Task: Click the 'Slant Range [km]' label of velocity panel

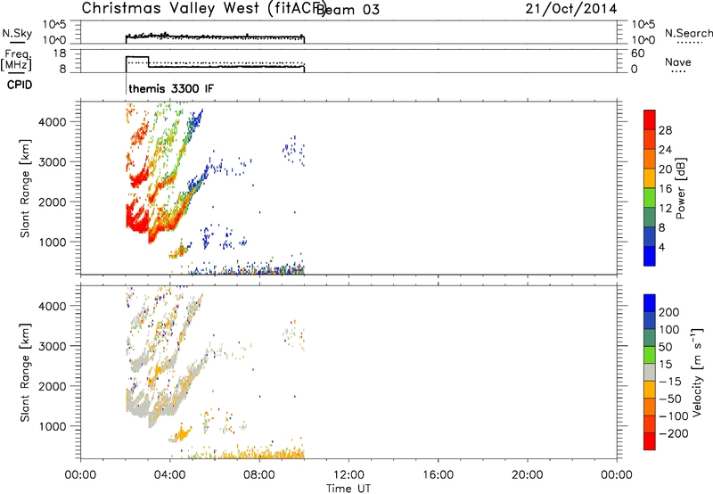Action: pyautogui.click(x=25, y=373)
